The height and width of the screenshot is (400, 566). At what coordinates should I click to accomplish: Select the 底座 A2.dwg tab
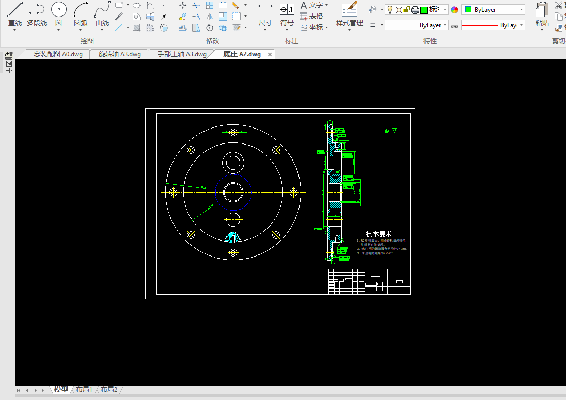(242, 54)
